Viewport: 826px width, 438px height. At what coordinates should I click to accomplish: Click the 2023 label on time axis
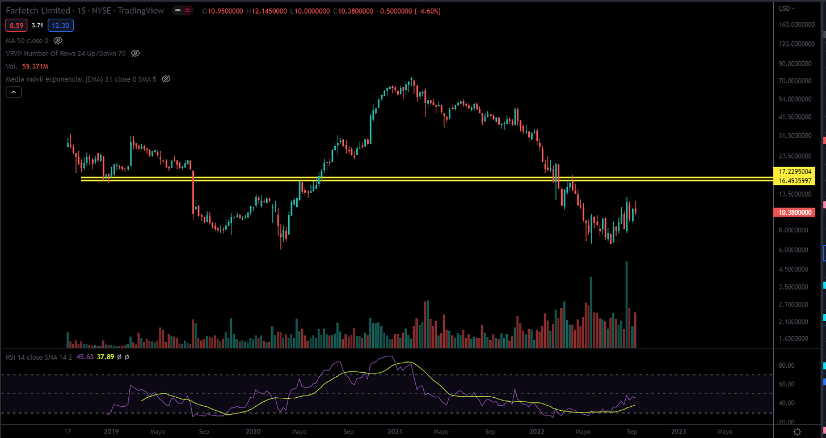pos(678,431)
